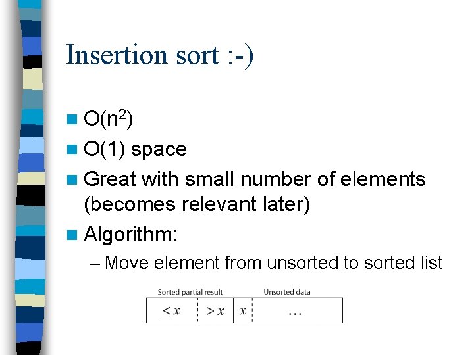The width and height of the screenshot is (474, 355).
Task: Click the "Sorted partial result" diagram label
Action: click(x=190, y=292)
